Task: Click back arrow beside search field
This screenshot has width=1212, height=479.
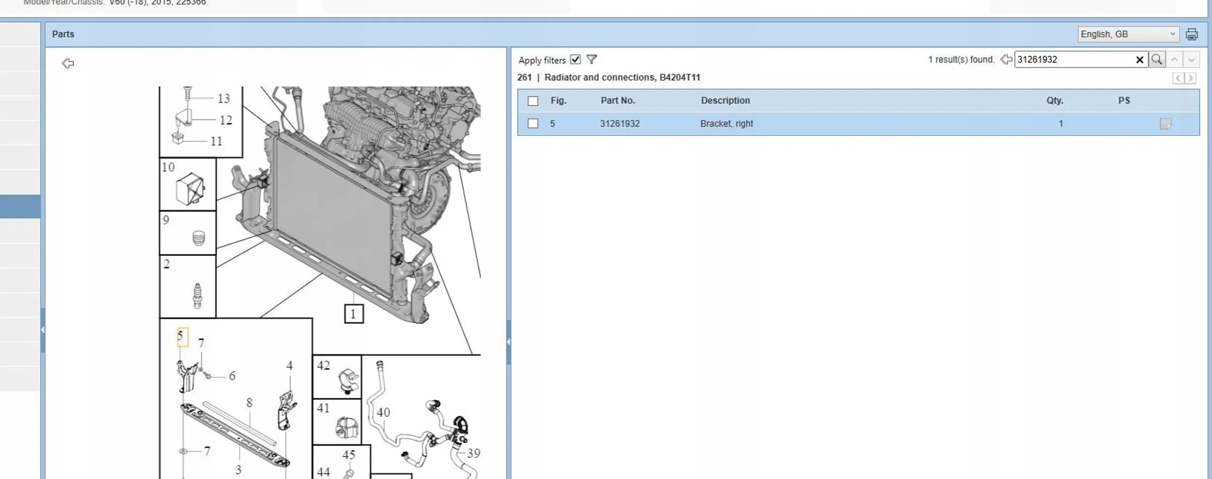Action: 1006,60
